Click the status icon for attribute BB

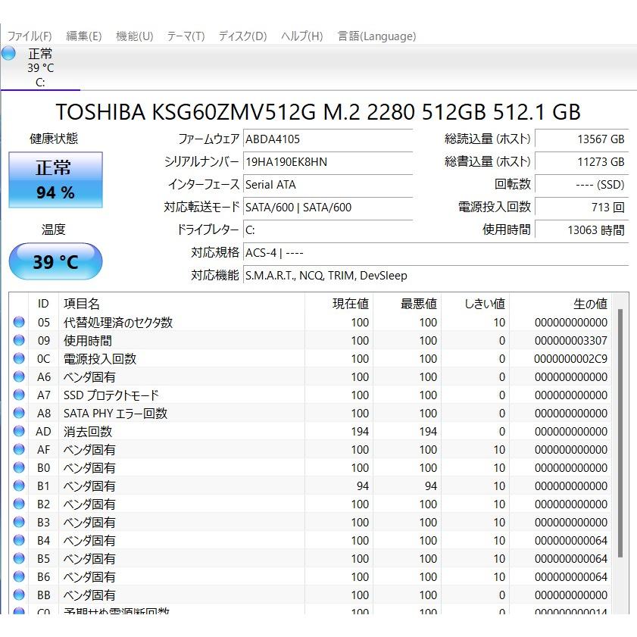[x=19, y=595]
